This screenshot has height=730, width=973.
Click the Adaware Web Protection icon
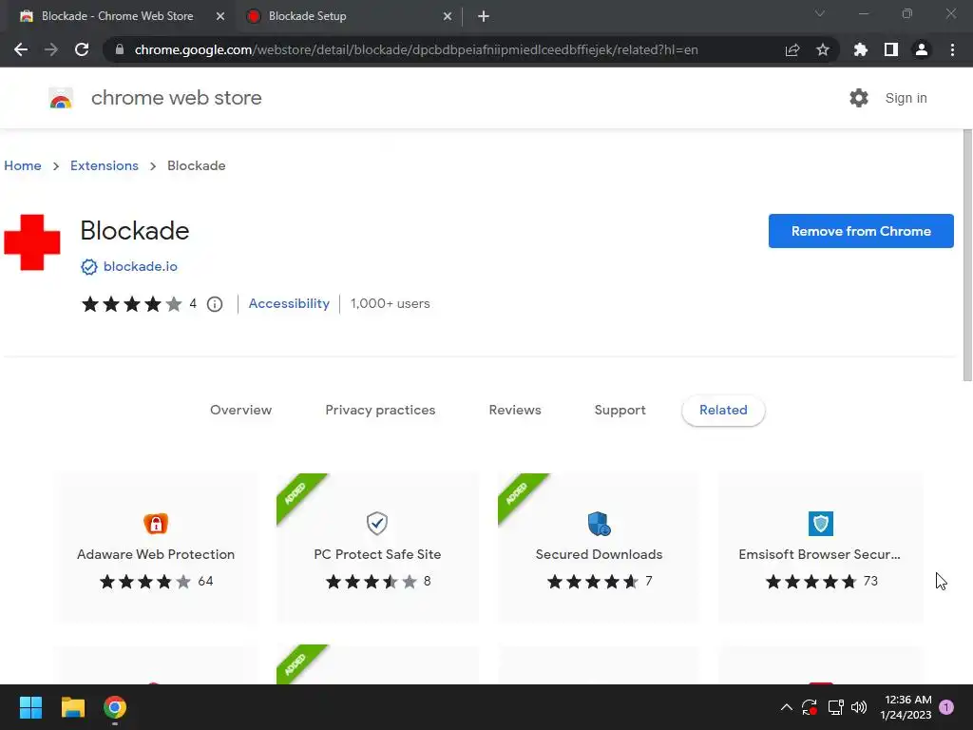pos(156,524)
